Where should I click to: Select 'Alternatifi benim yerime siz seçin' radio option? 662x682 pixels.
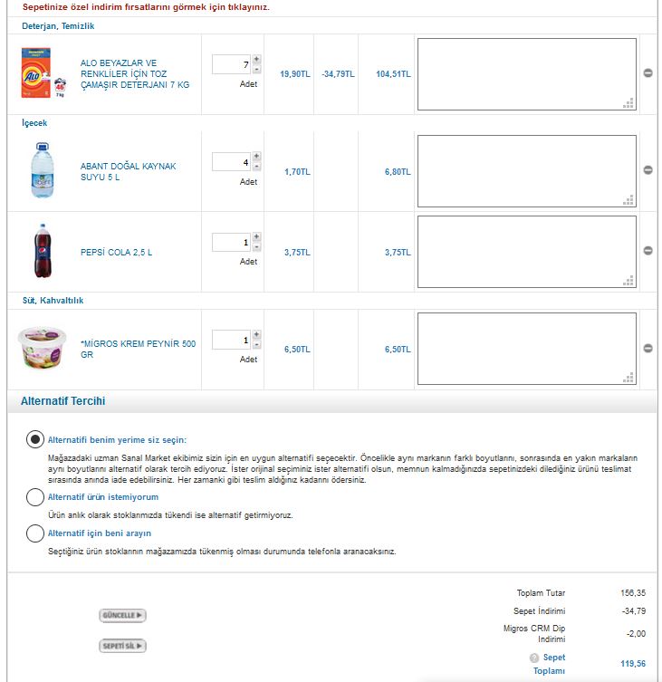coord(35,439)
